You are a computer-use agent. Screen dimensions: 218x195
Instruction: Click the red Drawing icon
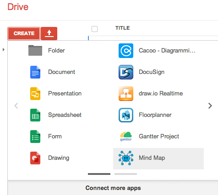(x=35, y=158)
